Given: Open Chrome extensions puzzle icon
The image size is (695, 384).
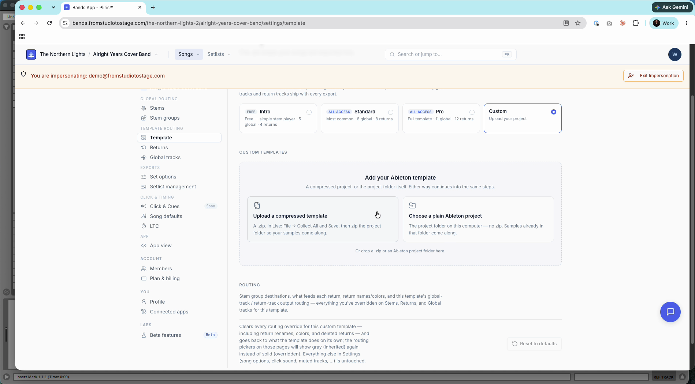Looking at the screenshot, I should 636,23.
